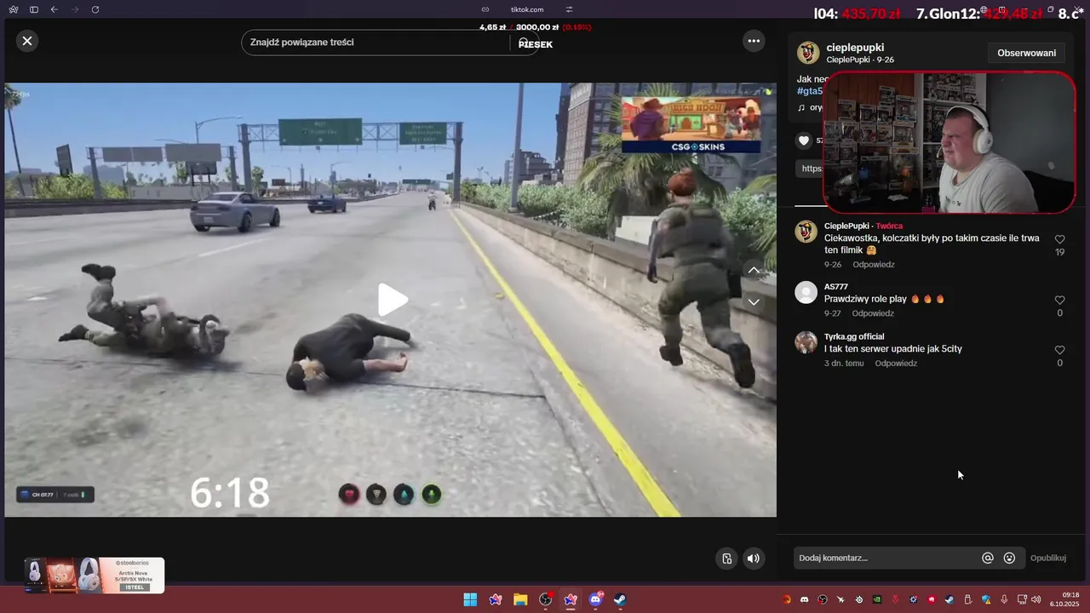Reply to the Tyrka.gg official comment
Viewport: 1090px width, 613px height.
pyautogui.click(x=896, y=364)
